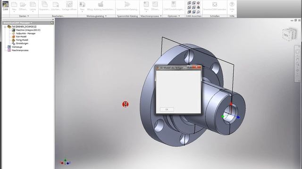Click the Werkzeuge tree item icon

9,47
